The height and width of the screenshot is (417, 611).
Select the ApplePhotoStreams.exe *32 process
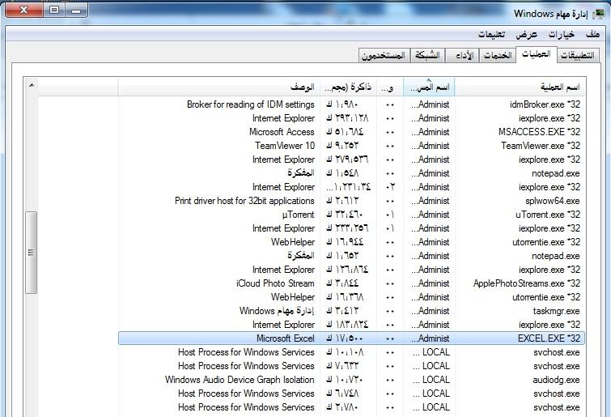click(x=527, y=283)
